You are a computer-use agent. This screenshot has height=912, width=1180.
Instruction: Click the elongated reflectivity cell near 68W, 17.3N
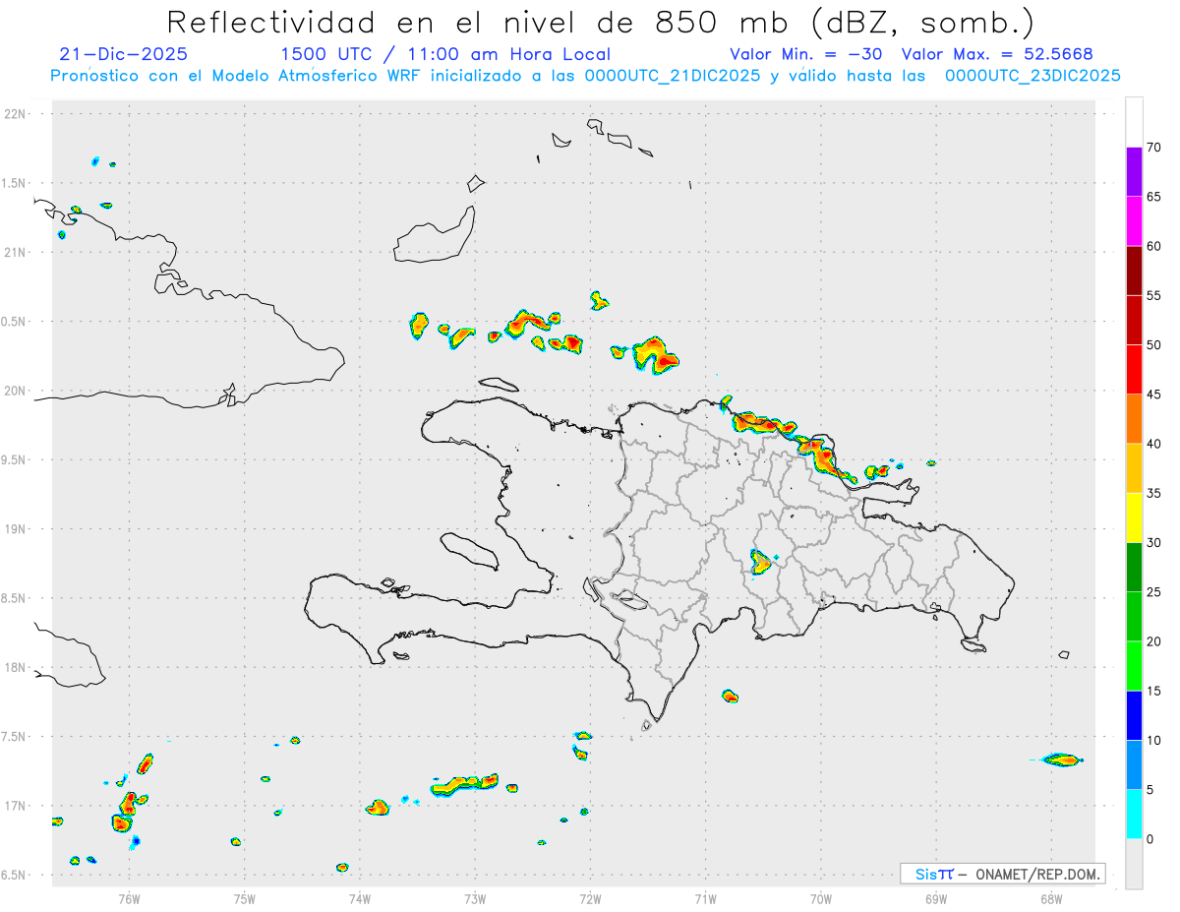point(1062,759)
